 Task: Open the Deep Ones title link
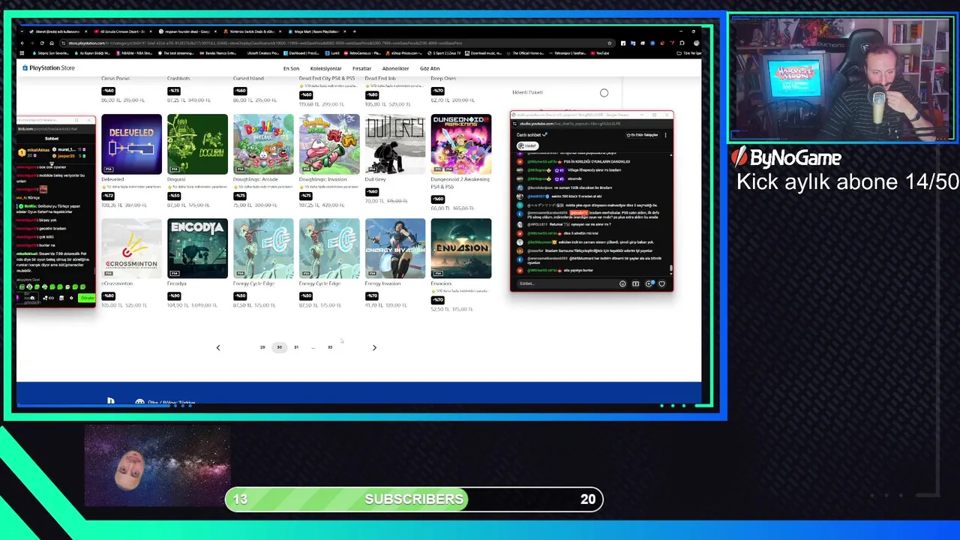point(443,79)
